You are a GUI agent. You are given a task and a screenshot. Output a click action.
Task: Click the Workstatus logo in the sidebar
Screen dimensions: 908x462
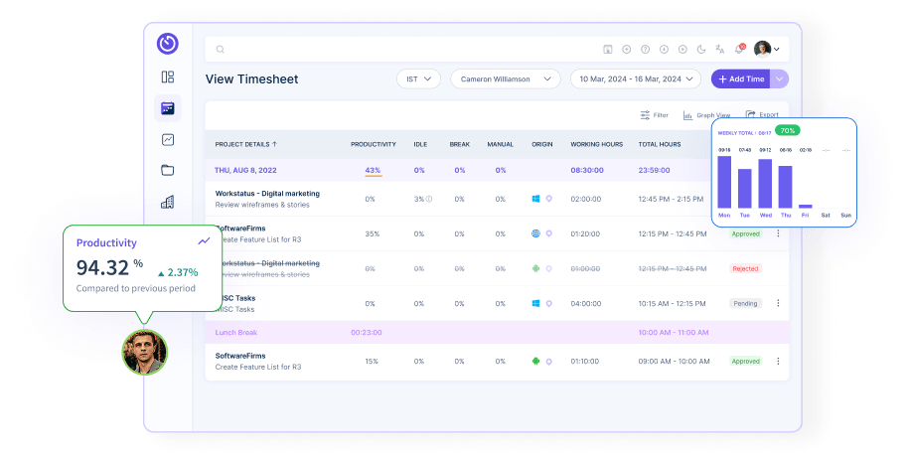click(x=167, y=44)
